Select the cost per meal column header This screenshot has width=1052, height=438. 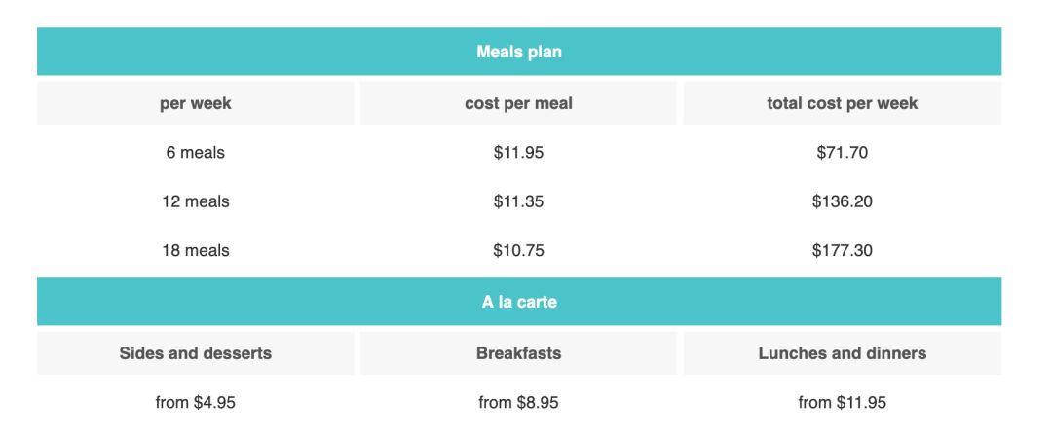point(518,103)
